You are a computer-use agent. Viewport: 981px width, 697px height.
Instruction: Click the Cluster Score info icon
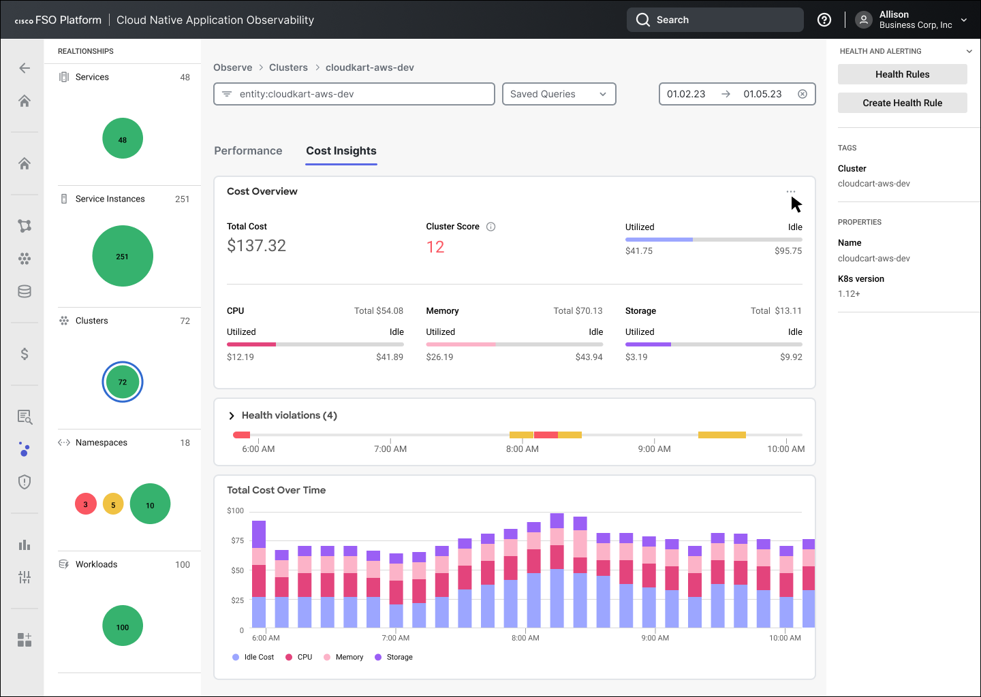pyautogui.click(x=490, y=227)
